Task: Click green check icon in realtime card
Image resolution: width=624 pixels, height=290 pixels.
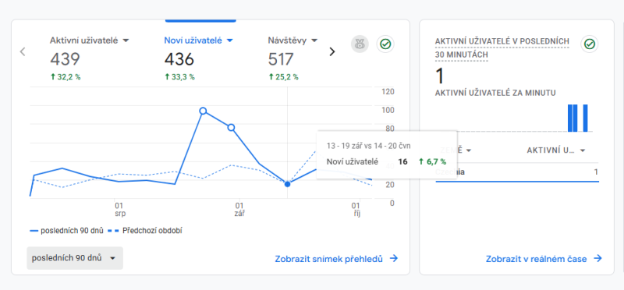Action: tap(590, 44)
